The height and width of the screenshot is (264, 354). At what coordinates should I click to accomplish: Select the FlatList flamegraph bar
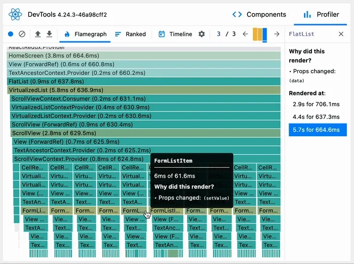click(x=144, y=81)
